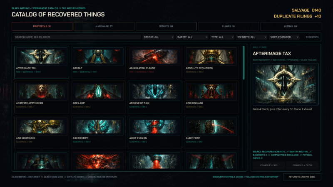Select the Audit Feint card

point(211,132)
